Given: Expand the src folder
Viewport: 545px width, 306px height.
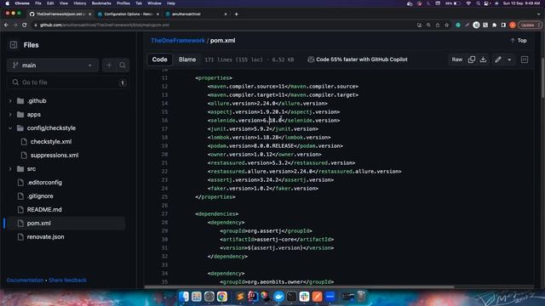Looking at the screenshot, I should coord(10,169).
